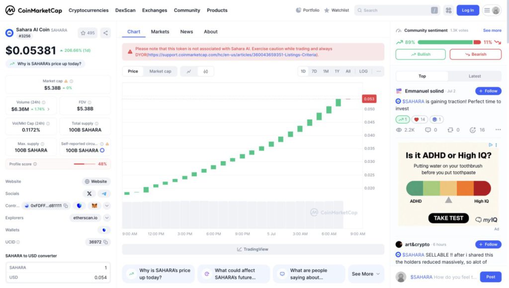This screenshot has width=509, height=288.
Task: Vote Bearish on community sentiment
Action: [x=475, y=54]
